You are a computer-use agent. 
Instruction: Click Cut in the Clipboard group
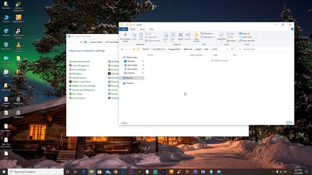(x=148, y=34)
